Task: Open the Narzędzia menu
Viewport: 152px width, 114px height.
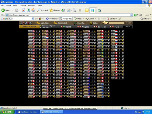Action: tap(32, 5)
